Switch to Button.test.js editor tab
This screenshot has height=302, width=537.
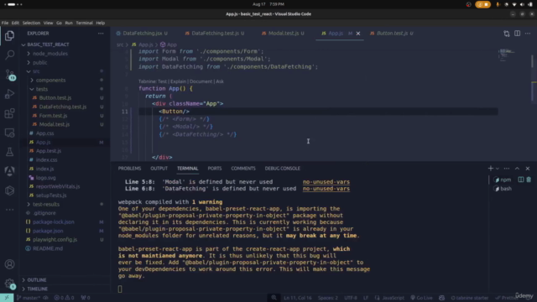[392, 34]
